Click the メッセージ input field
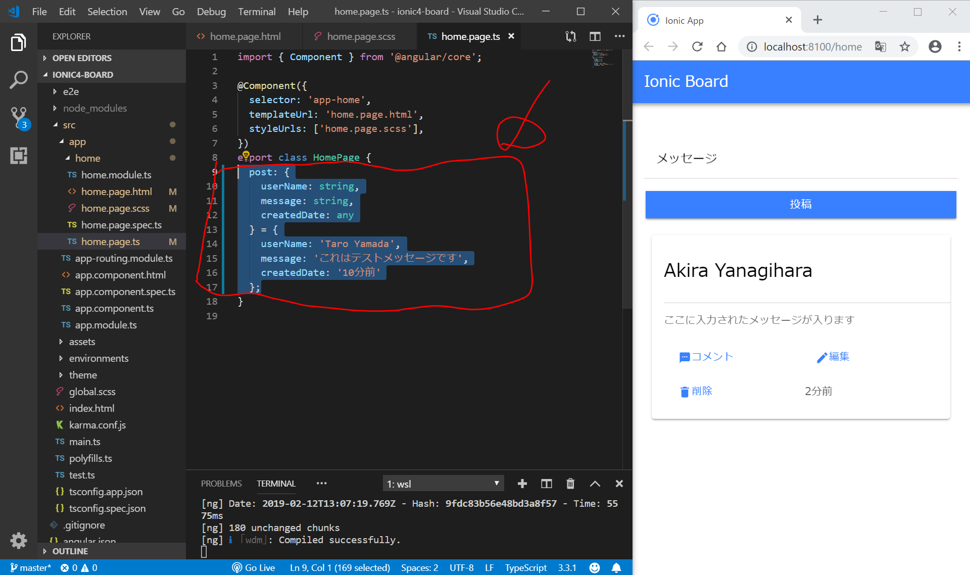Viewport: 970px width, 575px height. tap(800, 159)
